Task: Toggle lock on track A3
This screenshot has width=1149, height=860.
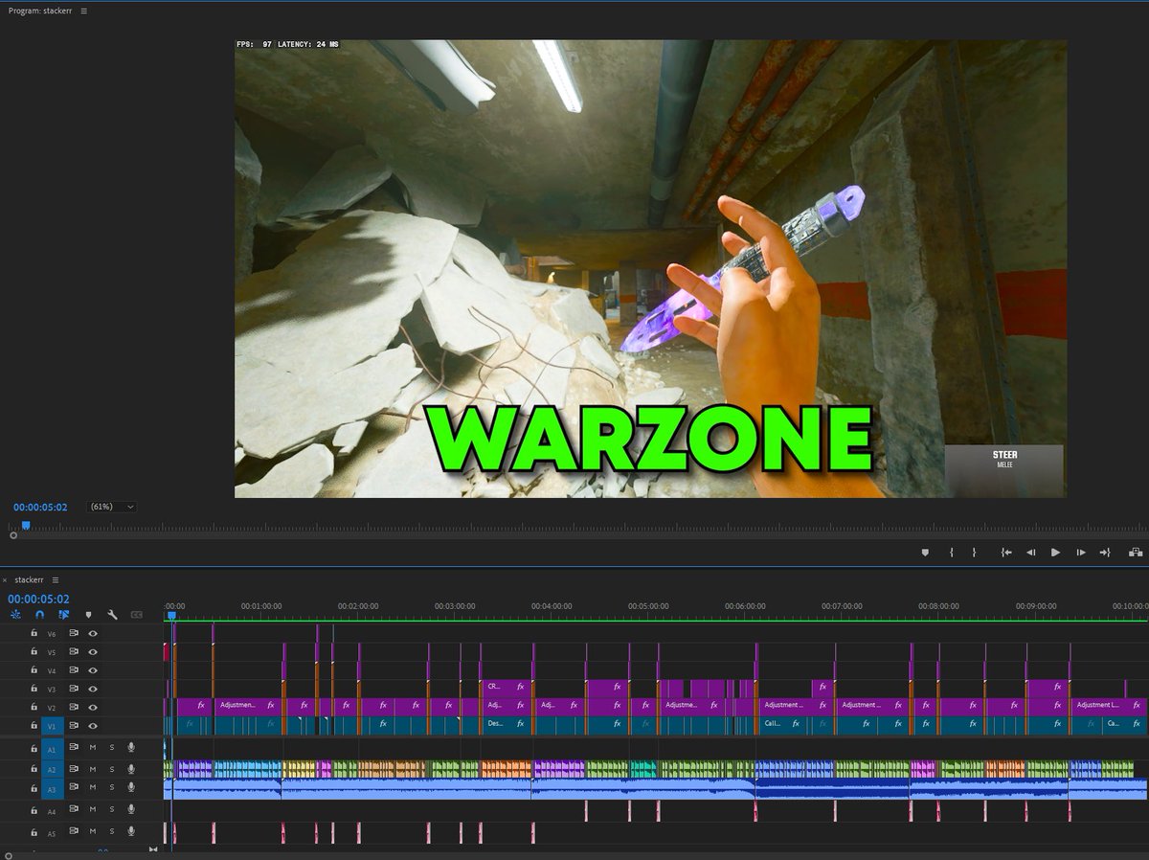Action: point(34,788)
